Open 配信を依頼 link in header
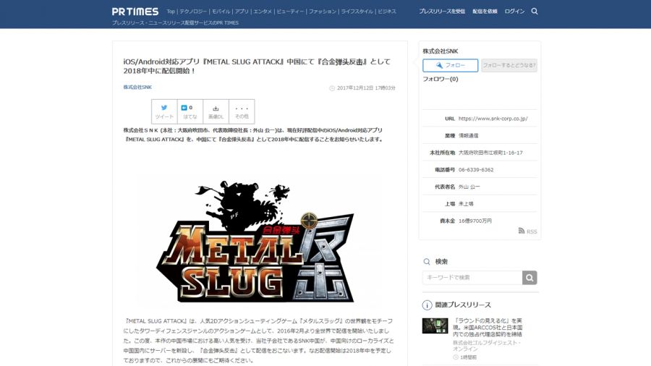Viewport: 651px width, 366px height. click(x=485, y=12)
